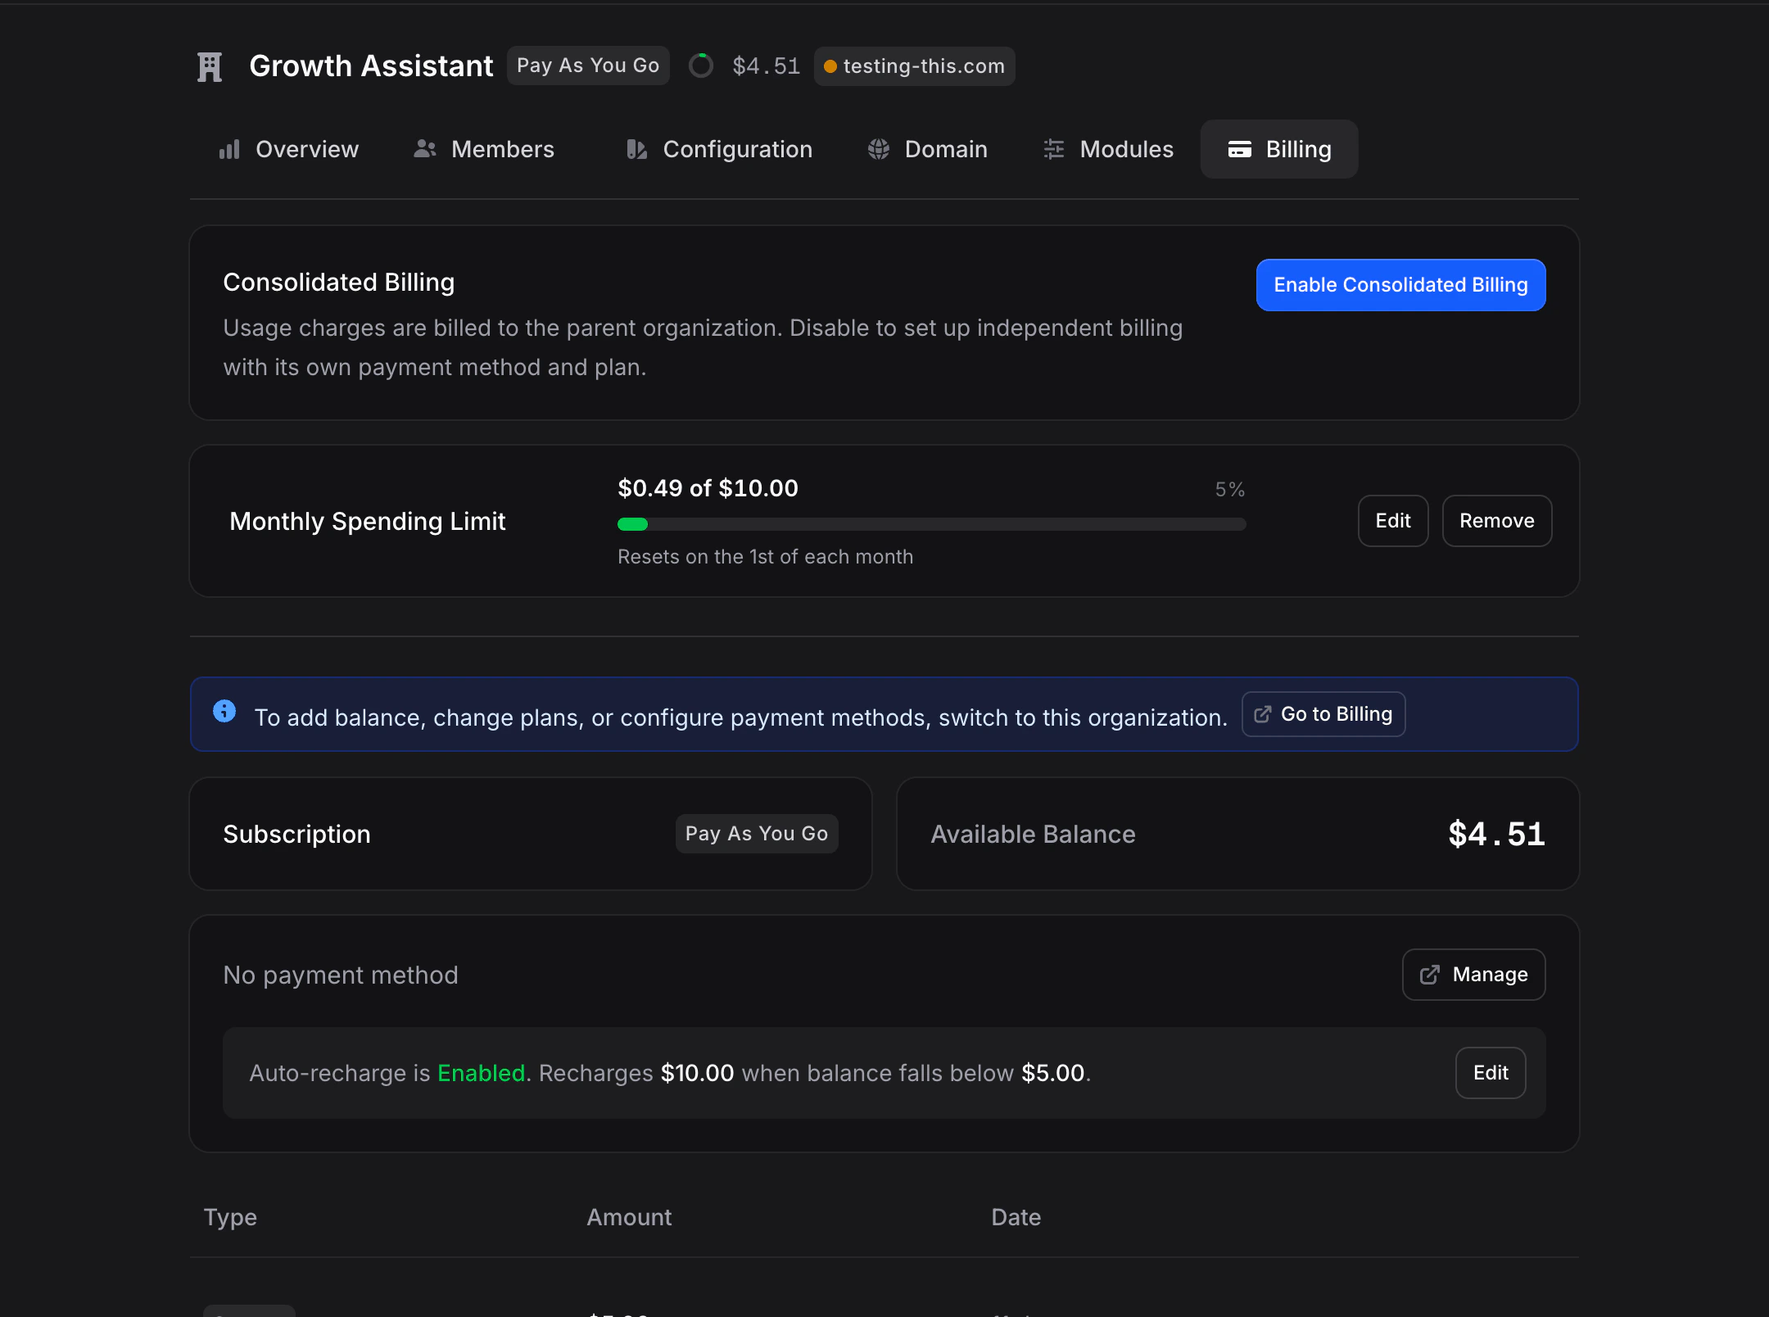1769x1317 pixels.
Task: Click the Domain globe icon
Action: click(x=879, y=149)
